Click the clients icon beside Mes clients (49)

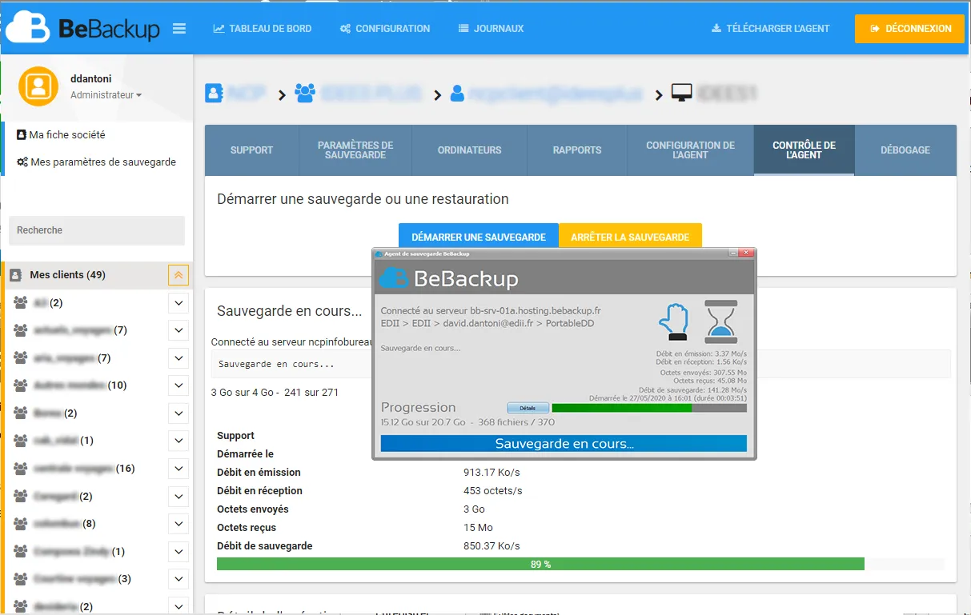[17, 274]
